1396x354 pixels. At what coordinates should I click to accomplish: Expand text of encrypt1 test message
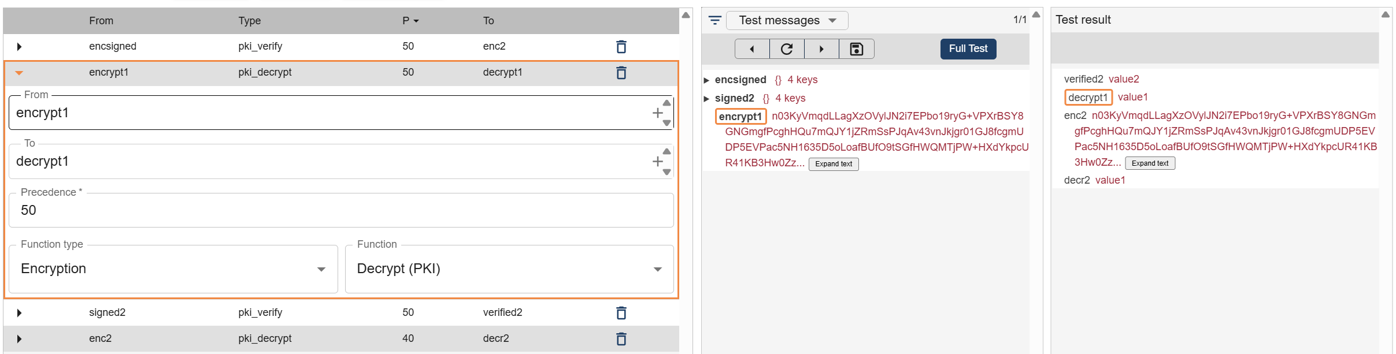click(x=834, y=164)
